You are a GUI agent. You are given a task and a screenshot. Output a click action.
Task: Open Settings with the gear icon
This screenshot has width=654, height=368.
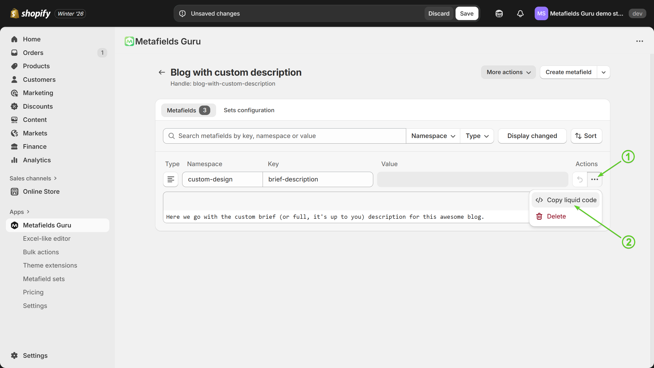(x=14, y=355)
